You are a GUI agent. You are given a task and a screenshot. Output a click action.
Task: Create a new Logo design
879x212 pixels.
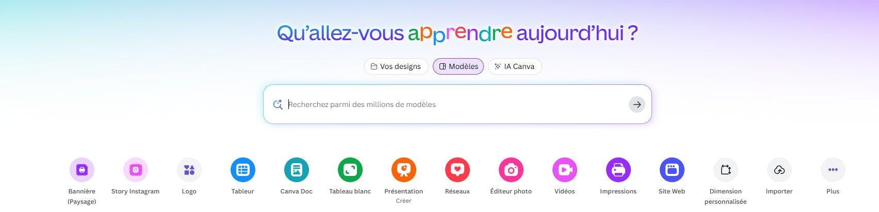click(189, 170)
